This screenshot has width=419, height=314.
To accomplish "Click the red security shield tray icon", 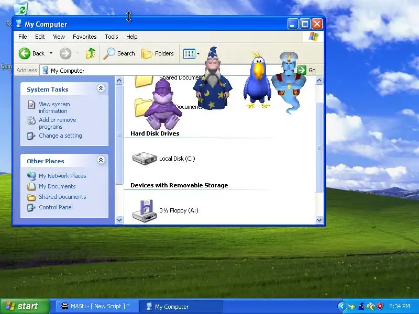I will click(380, 306).
